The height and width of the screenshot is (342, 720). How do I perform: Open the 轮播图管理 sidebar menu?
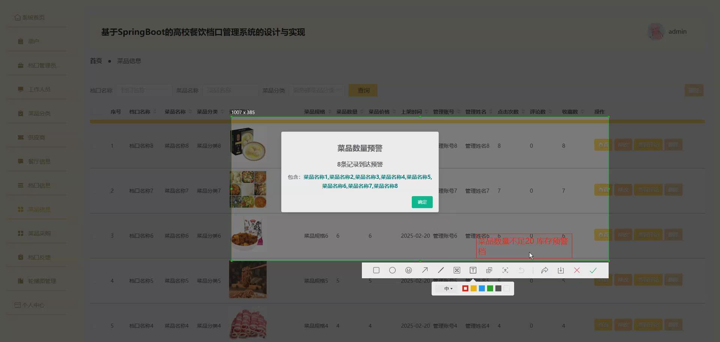(x=37, y=281)
